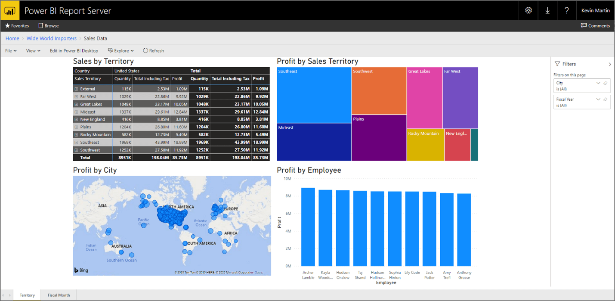Click the Power BI logo icon
The image size is (615, 301).
[9, 11]
